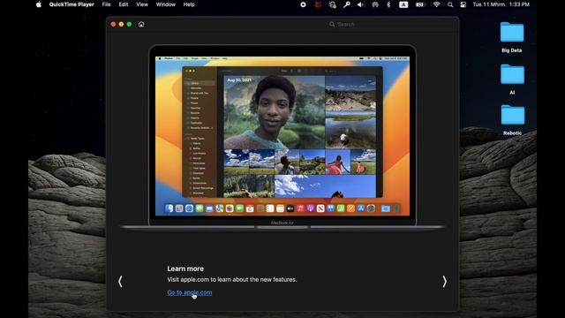565x318 pixels.
Task: Go to the home page icon
Action: (141, 24)
